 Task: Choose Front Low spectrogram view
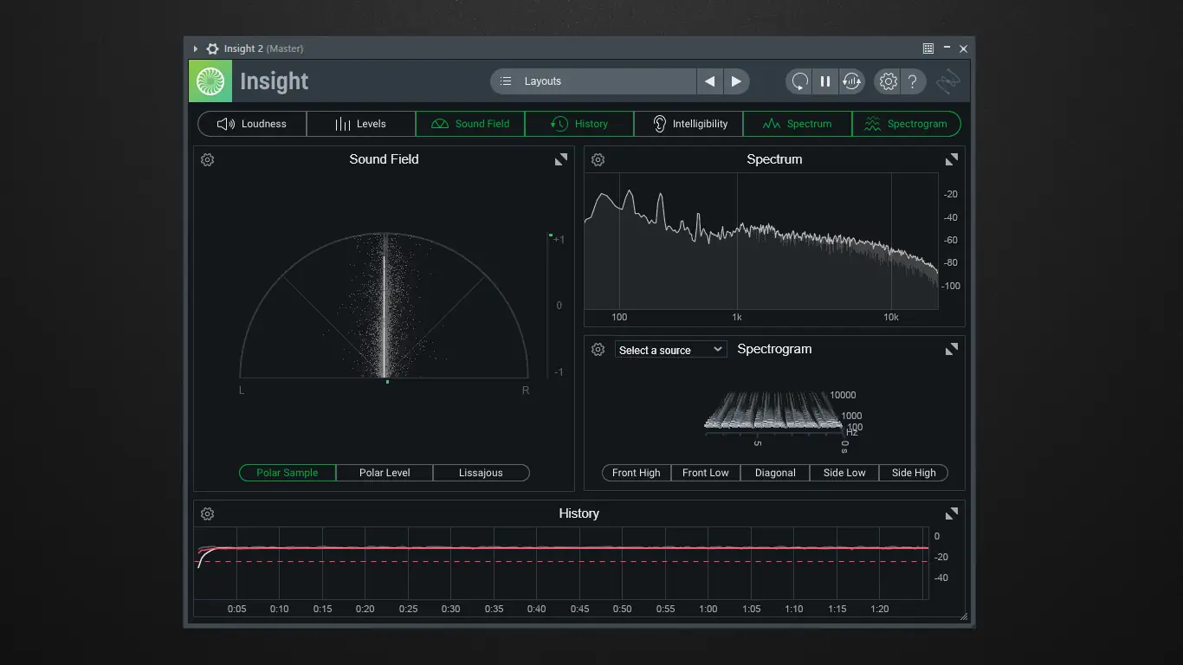point(706,473)
